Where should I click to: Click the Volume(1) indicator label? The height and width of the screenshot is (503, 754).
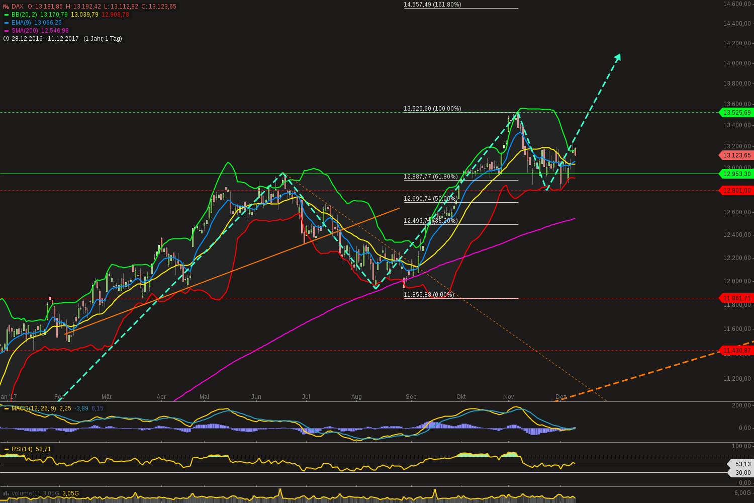[26, 493]
